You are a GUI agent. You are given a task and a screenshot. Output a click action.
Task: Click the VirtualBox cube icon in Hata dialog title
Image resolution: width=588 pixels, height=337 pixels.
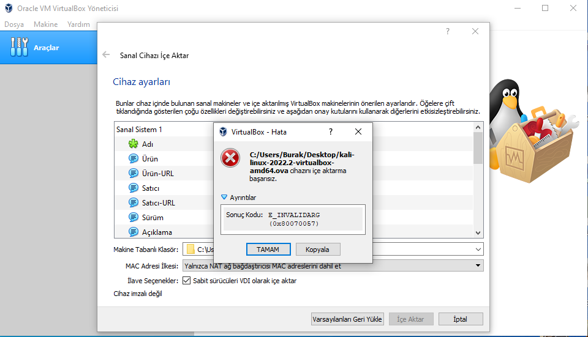click(x=223, y=132)
